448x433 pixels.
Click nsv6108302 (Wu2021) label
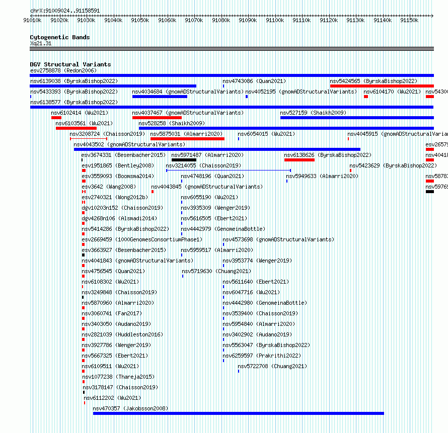pyautogui.click(x=110, y=282)
